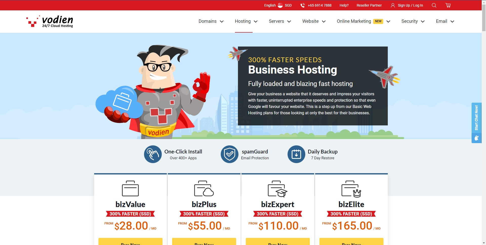Click the user account icon
Viewport: 486px width, 245px height.
coord(393,5)
